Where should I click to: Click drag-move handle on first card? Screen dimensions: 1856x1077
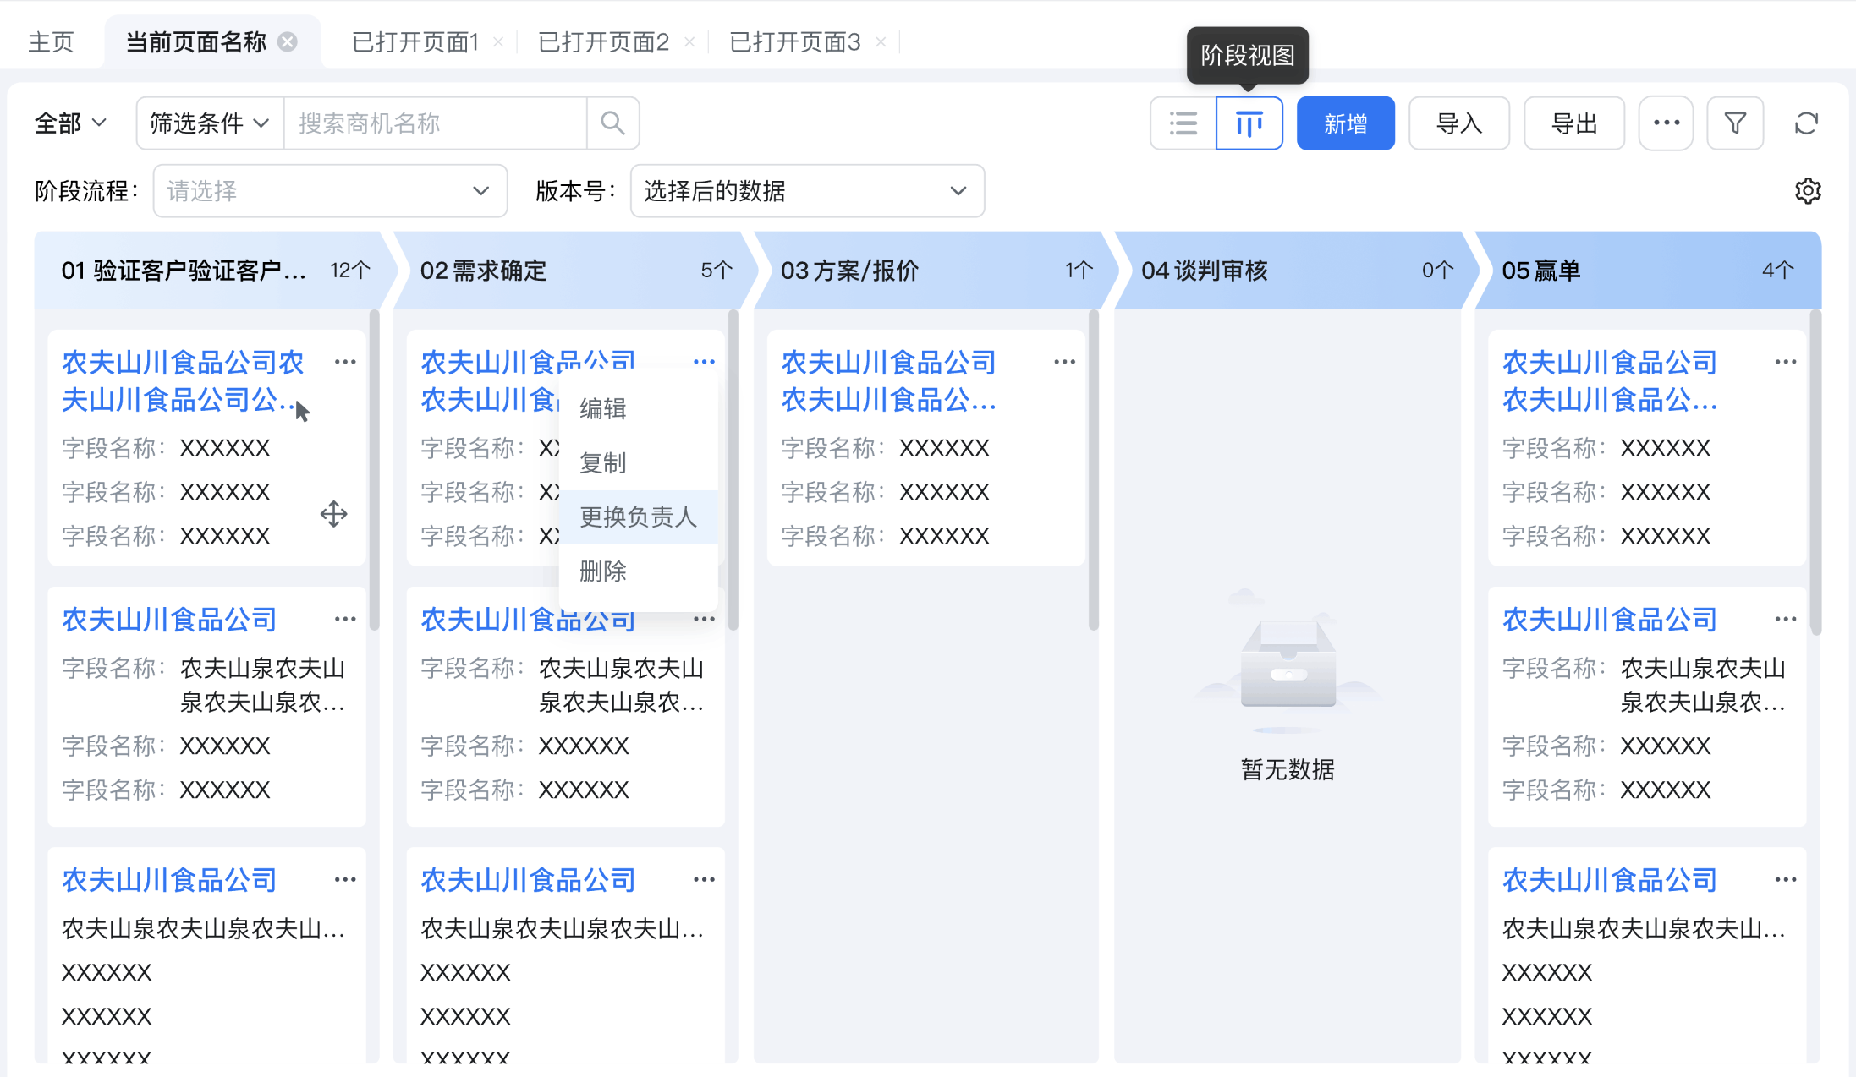(x=334, y=514)
